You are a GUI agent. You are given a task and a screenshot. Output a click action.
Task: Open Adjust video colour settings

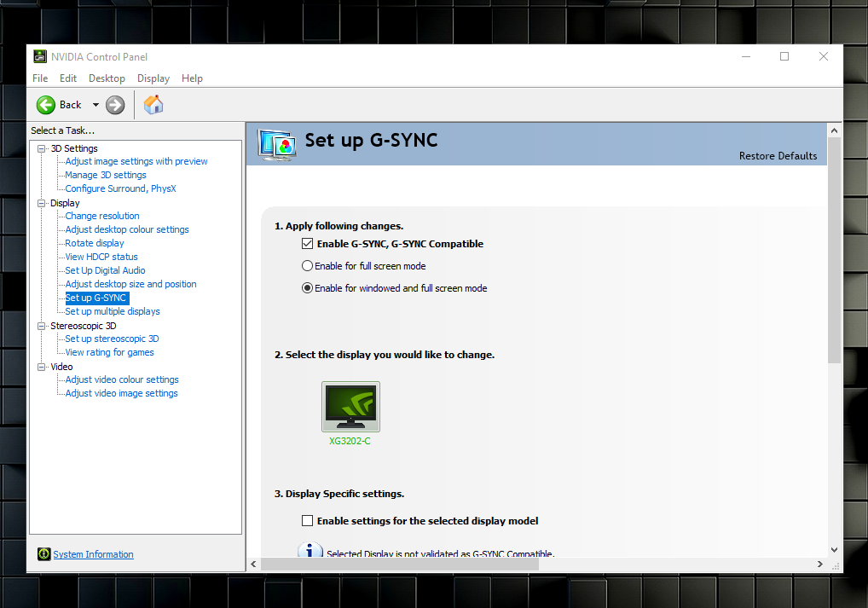point(122,379)
